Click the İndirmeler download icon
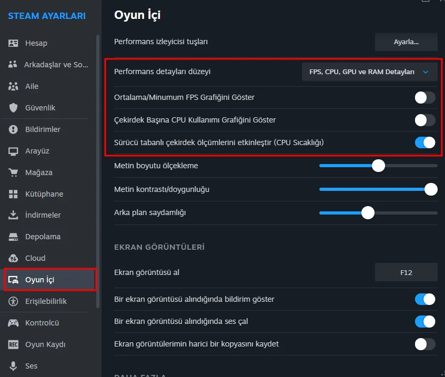445x377 pixels. (14, 215)
